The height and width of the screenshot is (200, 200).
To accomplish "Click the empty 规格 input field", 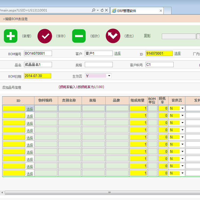I will (x=99, y=65).
